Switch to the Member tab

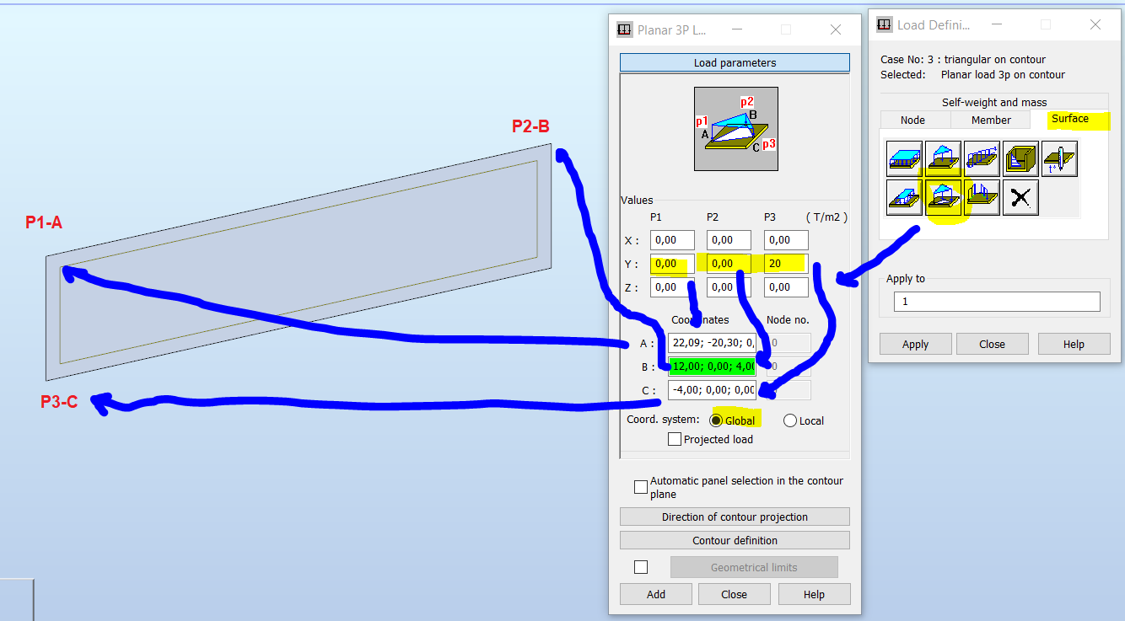(x=991, y=120)
